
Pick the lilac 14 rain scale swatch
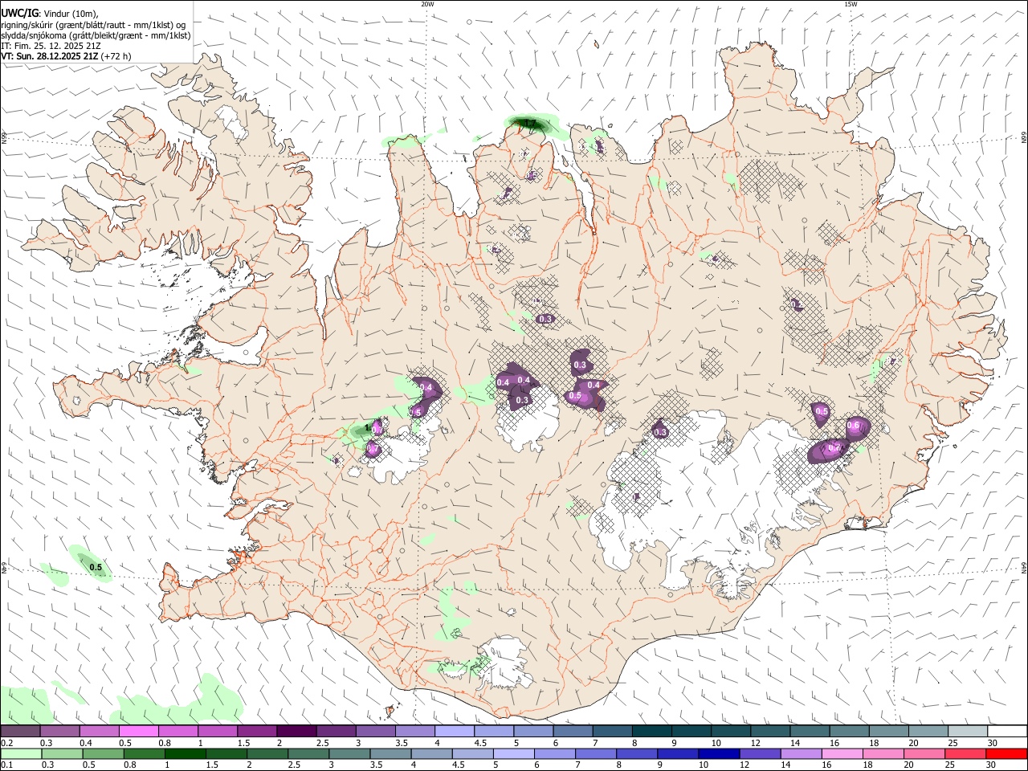coord(801,753)
